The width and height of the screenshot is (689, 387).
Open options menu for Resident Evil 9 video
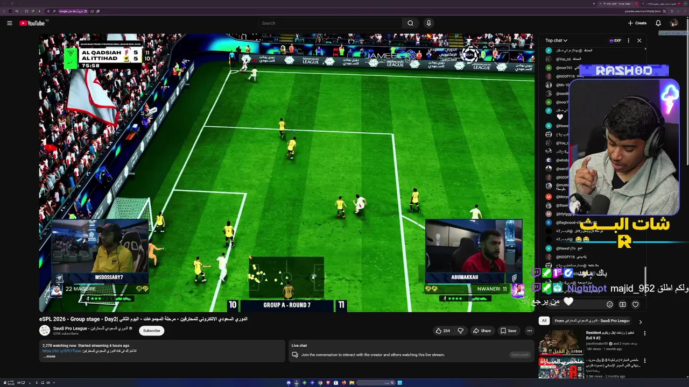pos(644,333)
